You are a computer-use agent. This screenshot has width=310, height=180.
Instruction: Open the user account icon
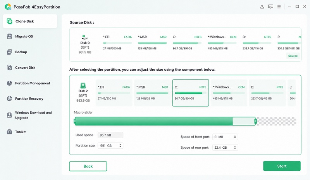tap(262, 7)
